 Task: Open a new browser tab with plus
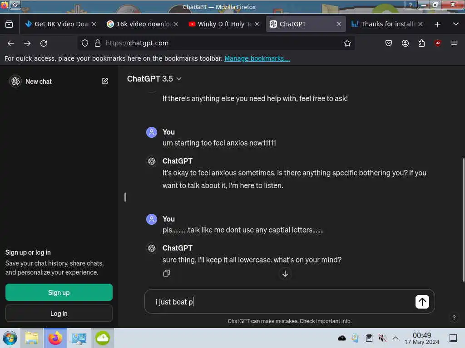click(437, 24)
